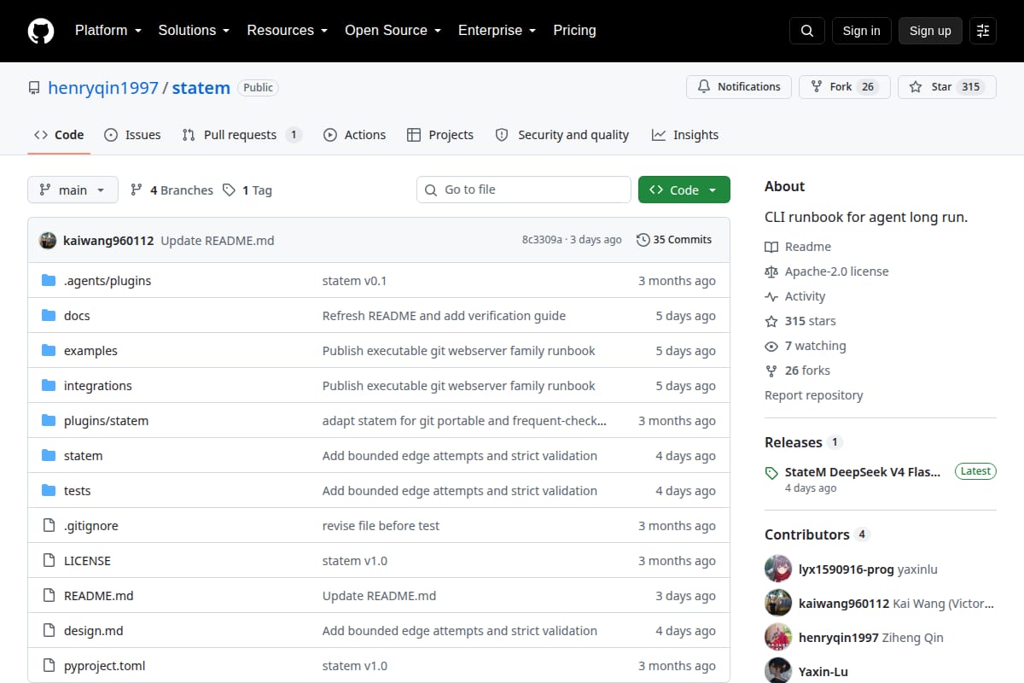Click the 'Update README.md' latest commit message
1024x683 pixels.
click(x=218, y=241)
